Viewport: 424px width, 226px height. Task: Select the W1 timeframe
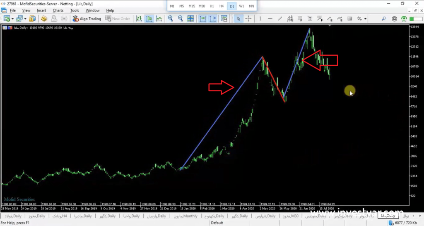241,6
